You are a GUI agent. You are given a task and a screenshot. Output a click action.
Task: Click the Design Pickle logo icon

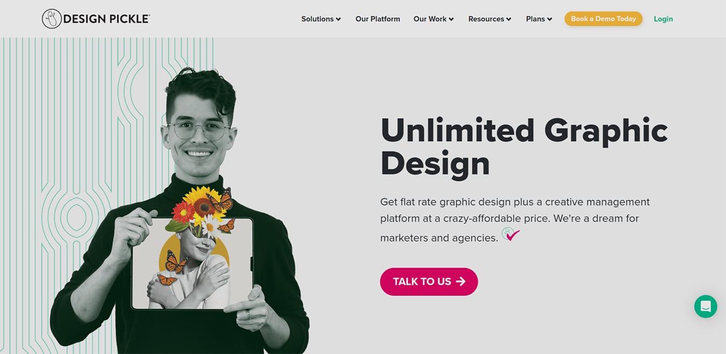(x=52, y=19)
